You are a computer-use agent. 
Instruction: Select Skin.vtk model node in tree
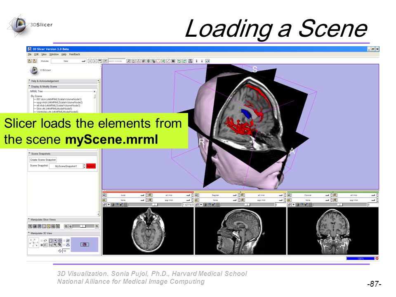54,108
